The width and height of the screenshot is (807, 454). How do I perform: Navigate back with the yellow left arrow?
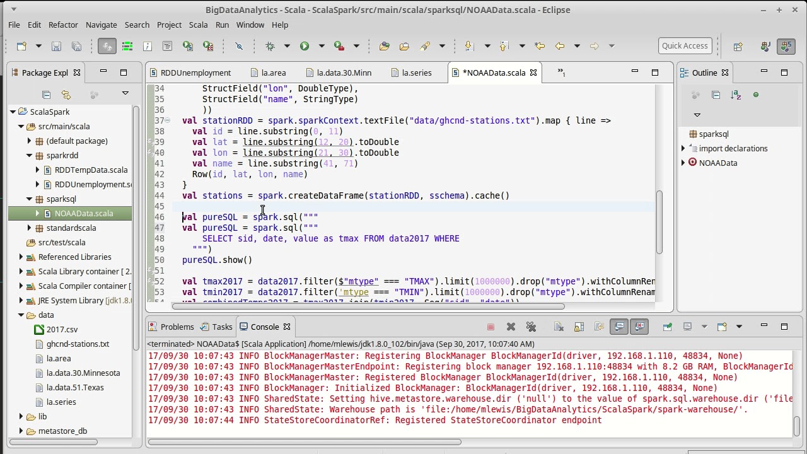point(559,46)
